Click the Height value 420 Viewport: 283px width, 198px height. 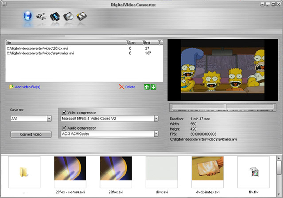tap(193, 129)
